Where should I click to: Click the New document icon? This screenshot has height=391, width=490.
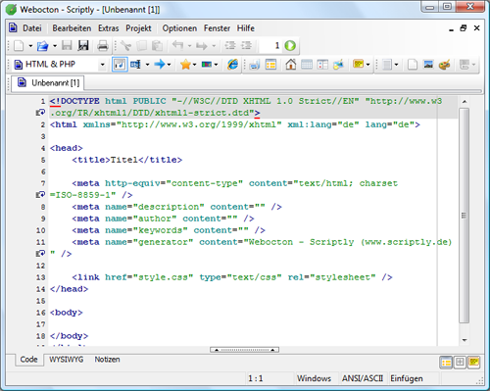tap(19, 46)
